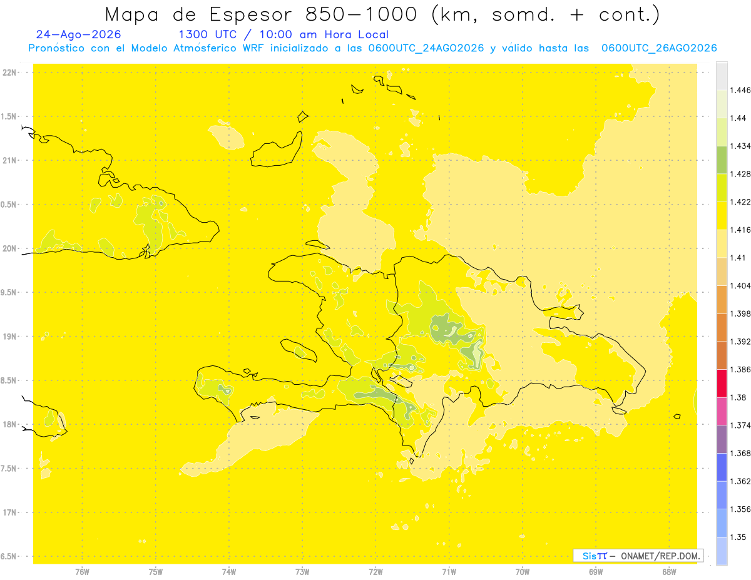Click the latitude label "20N"
Screen dimensions: 751x580
tap(10, 248)
